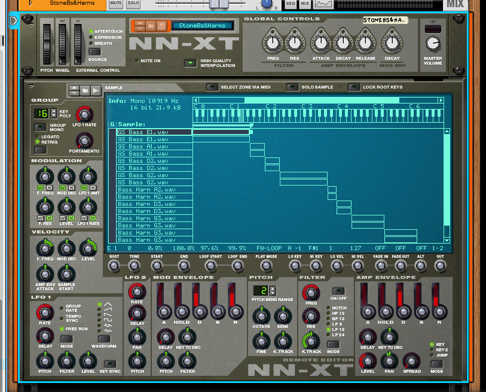This screenshot has height=392, width=486.
Task: Click the Amp Envelope spread Mode button
Action: pyautogui.click(x=436, y=364)
